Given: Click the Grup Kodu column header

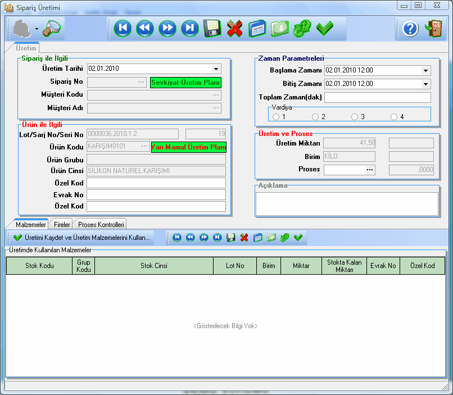Looking at the screenshot, I should pos(84,266).
